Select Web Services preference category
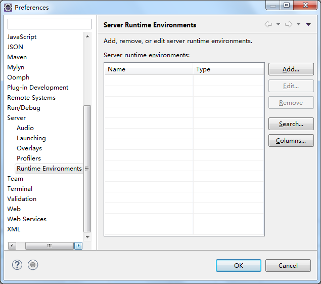This screenshot has height=284, width=321. [x=27, y=219]
